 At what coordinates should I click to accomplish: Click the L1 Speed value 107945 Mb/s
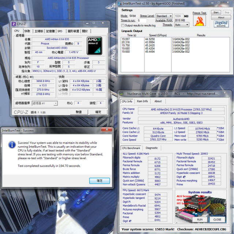pyautogui.click(x=202, y=128)
